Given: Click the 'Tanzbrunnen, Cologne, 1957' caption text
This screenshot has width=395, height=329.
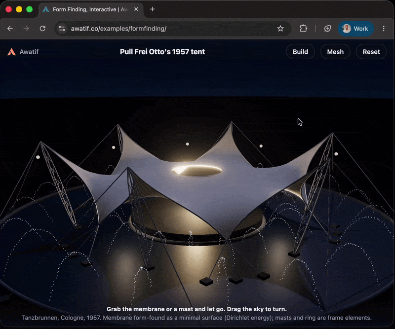Looking at the screenshot, I should point(197,318).
